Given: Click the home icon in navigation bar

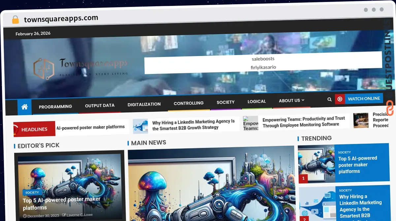Looking at the screenshot, I should pyautogui.click(x=24, y=107).
